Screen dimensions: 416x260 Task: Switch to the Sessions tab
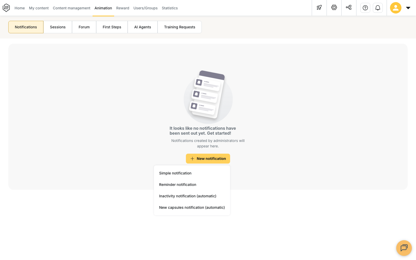pos(58,27)
